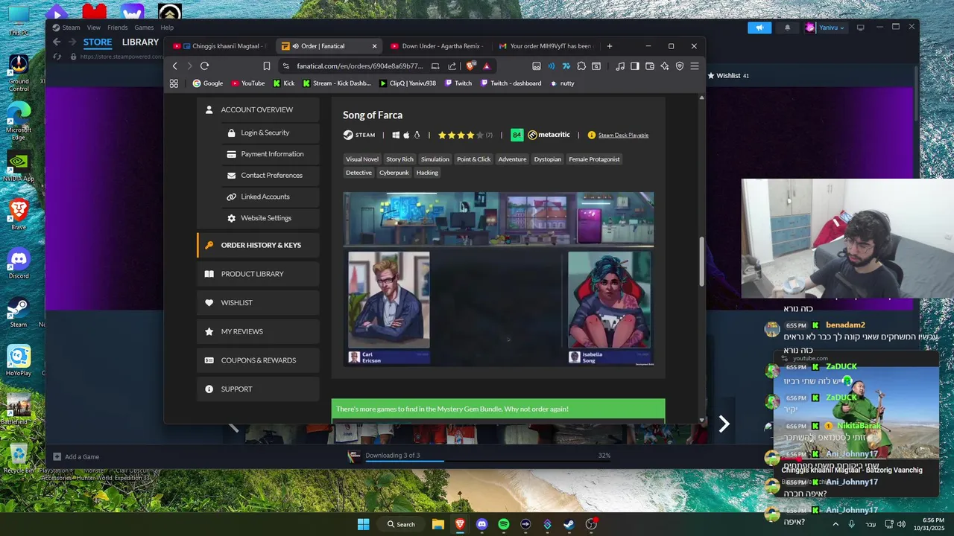Open Brave Wallet icon in toolbar

[x=650, y=66]
